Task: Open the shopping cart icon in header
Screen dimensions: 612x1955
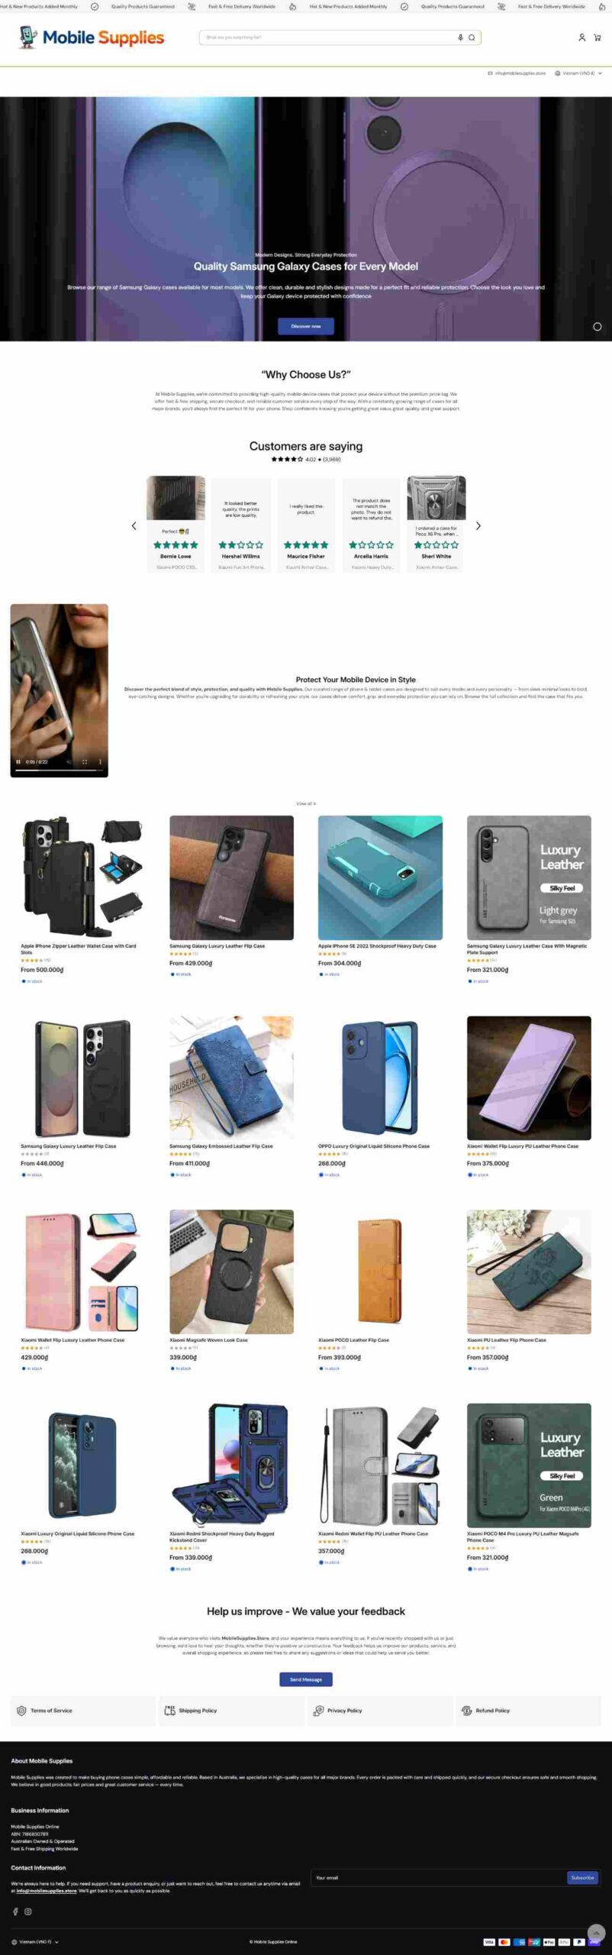Action: (x=597, y=37)
